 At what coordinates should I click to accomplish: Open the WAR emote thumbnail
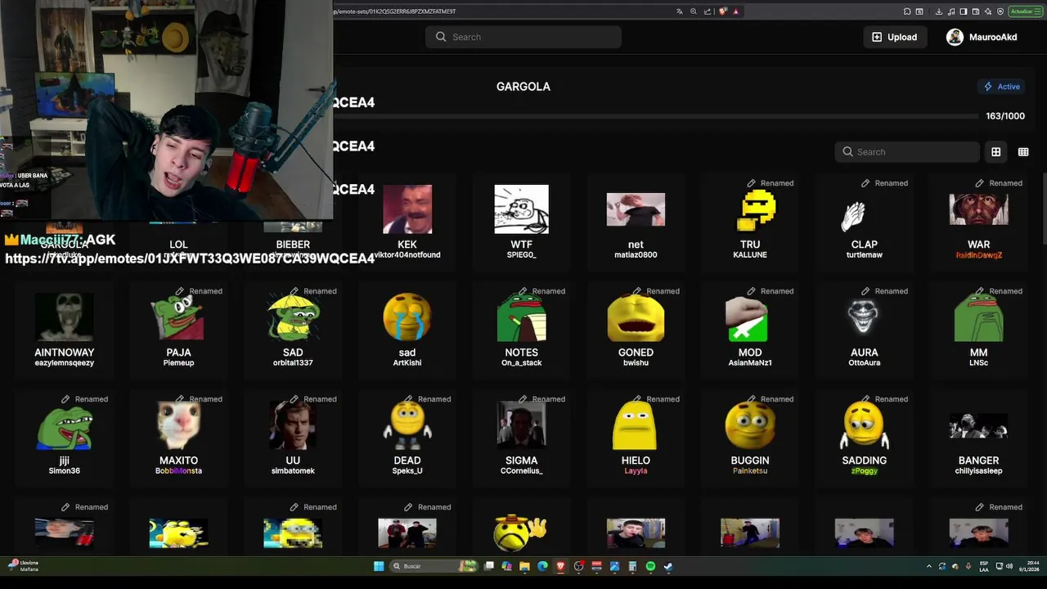[x=978, y=209]
